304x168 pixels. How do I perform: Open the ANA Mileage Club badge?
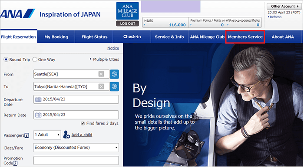click(x=127, y=11)
